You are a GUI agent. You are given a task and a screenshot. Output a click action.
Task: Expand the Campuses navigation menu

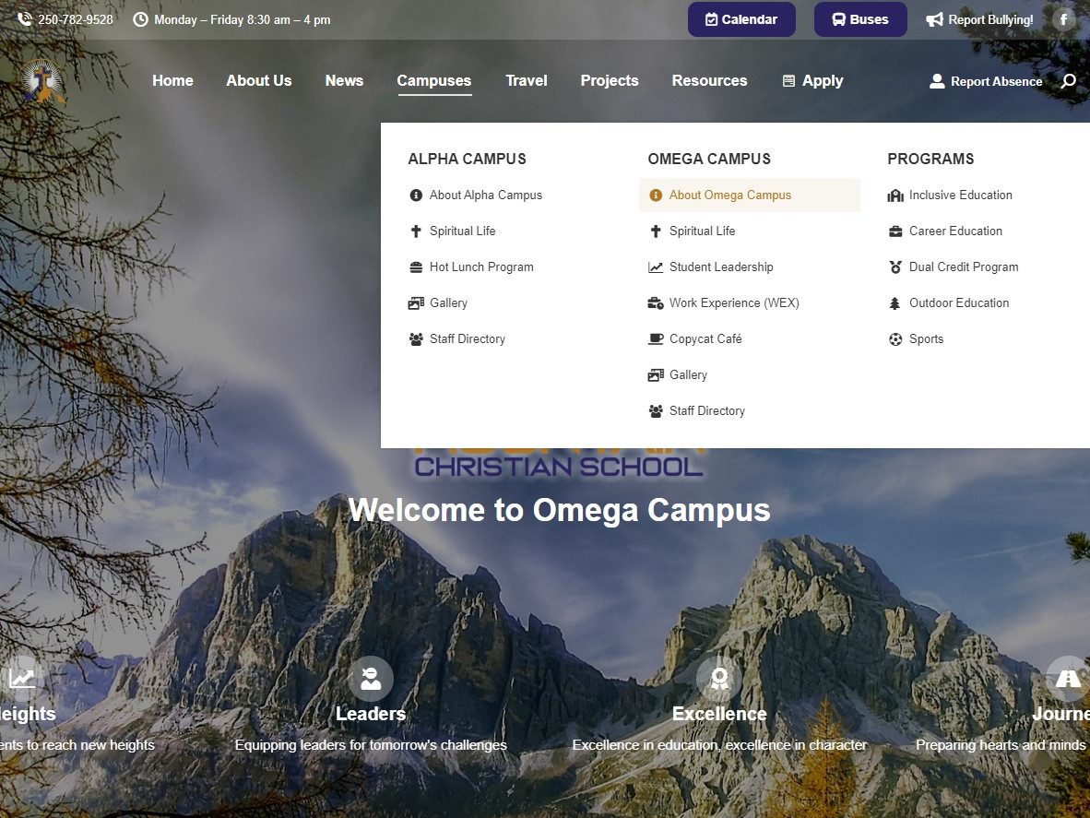click(x=433, y=81)
